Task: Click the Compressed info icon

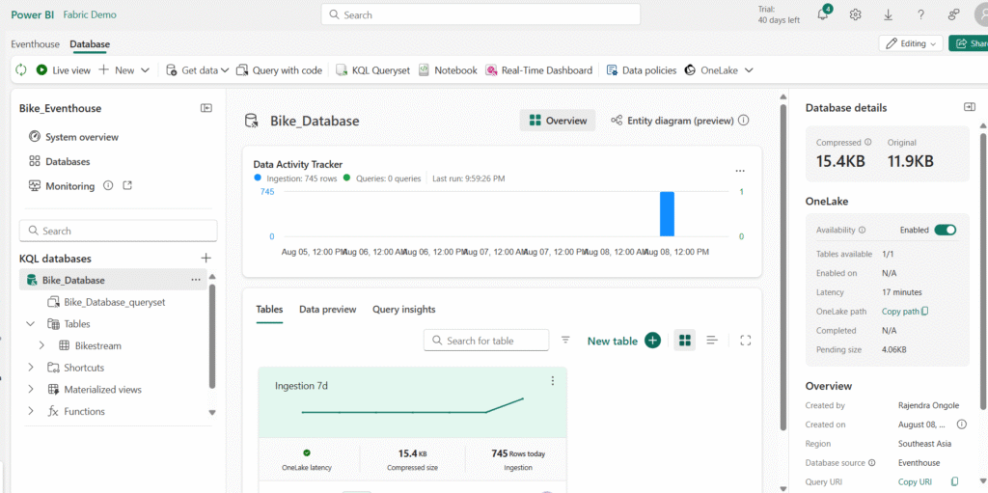Action: click(867, 143)
